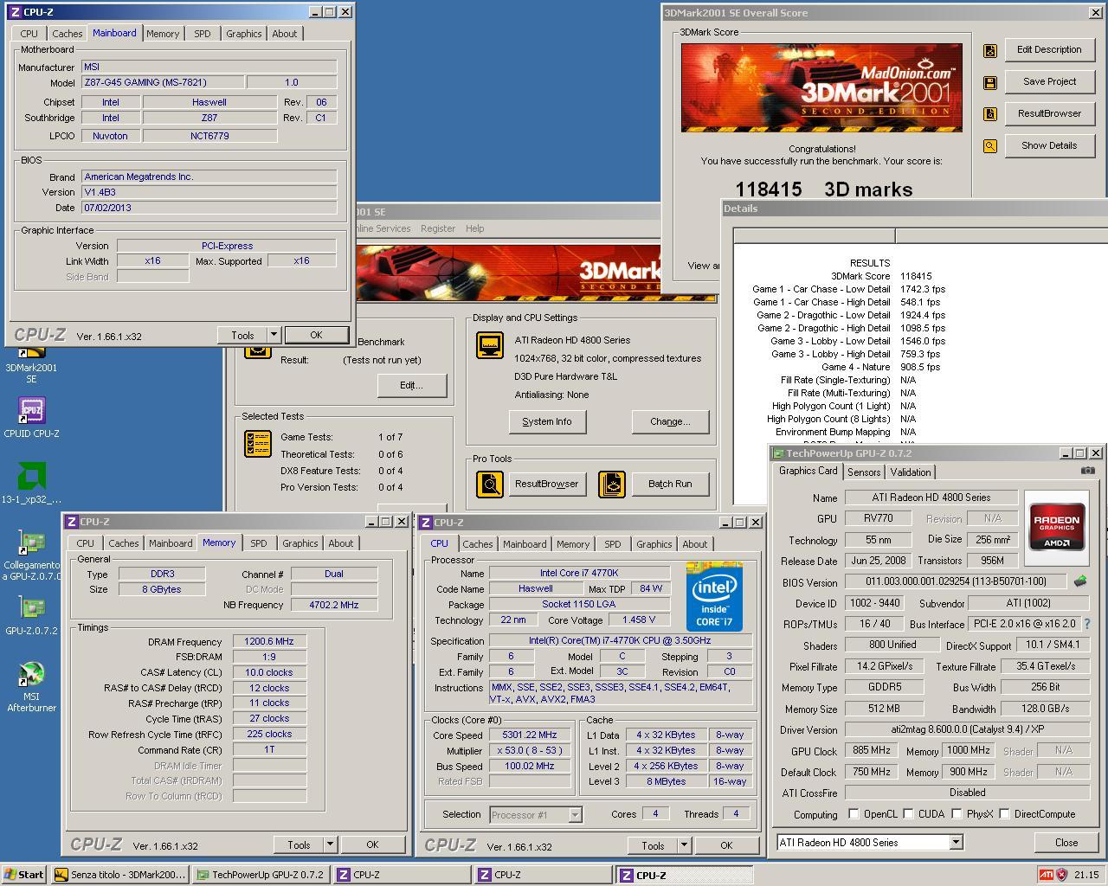
Task: Click the Batch Run button
Action: point(670,484)
